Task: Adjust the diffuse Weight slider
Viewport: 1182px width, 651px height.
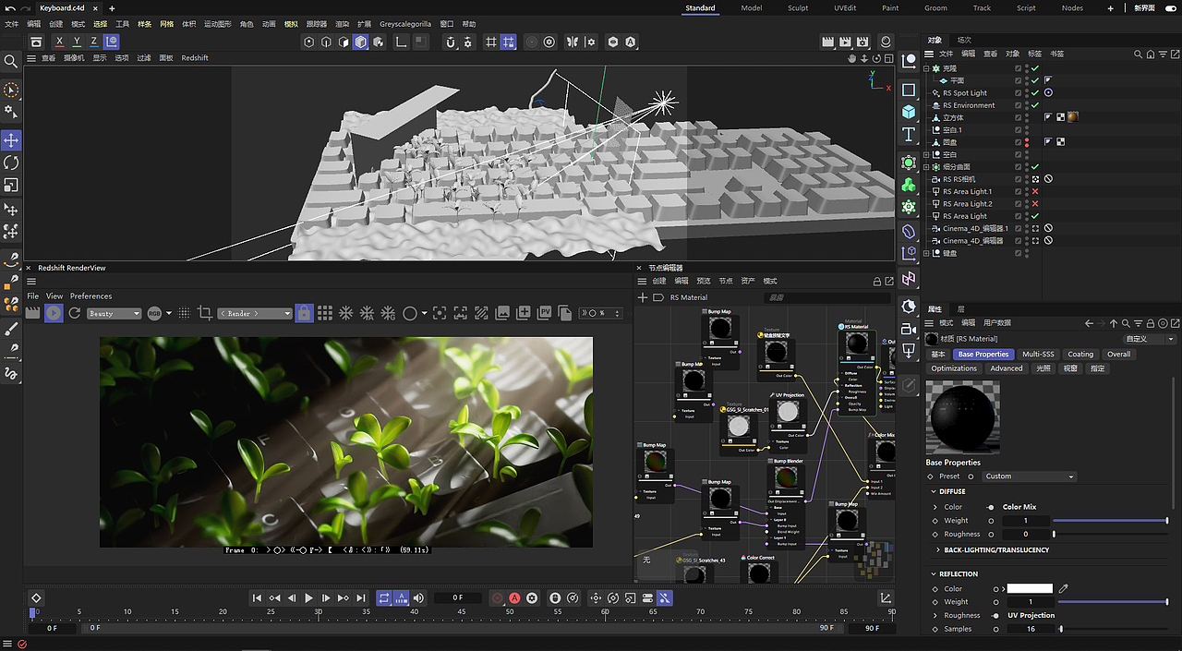Action: (x=1109, y=521)
